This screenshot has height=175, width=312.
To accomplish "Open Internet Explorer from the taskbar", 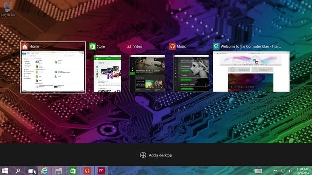I will coord(44,171).
